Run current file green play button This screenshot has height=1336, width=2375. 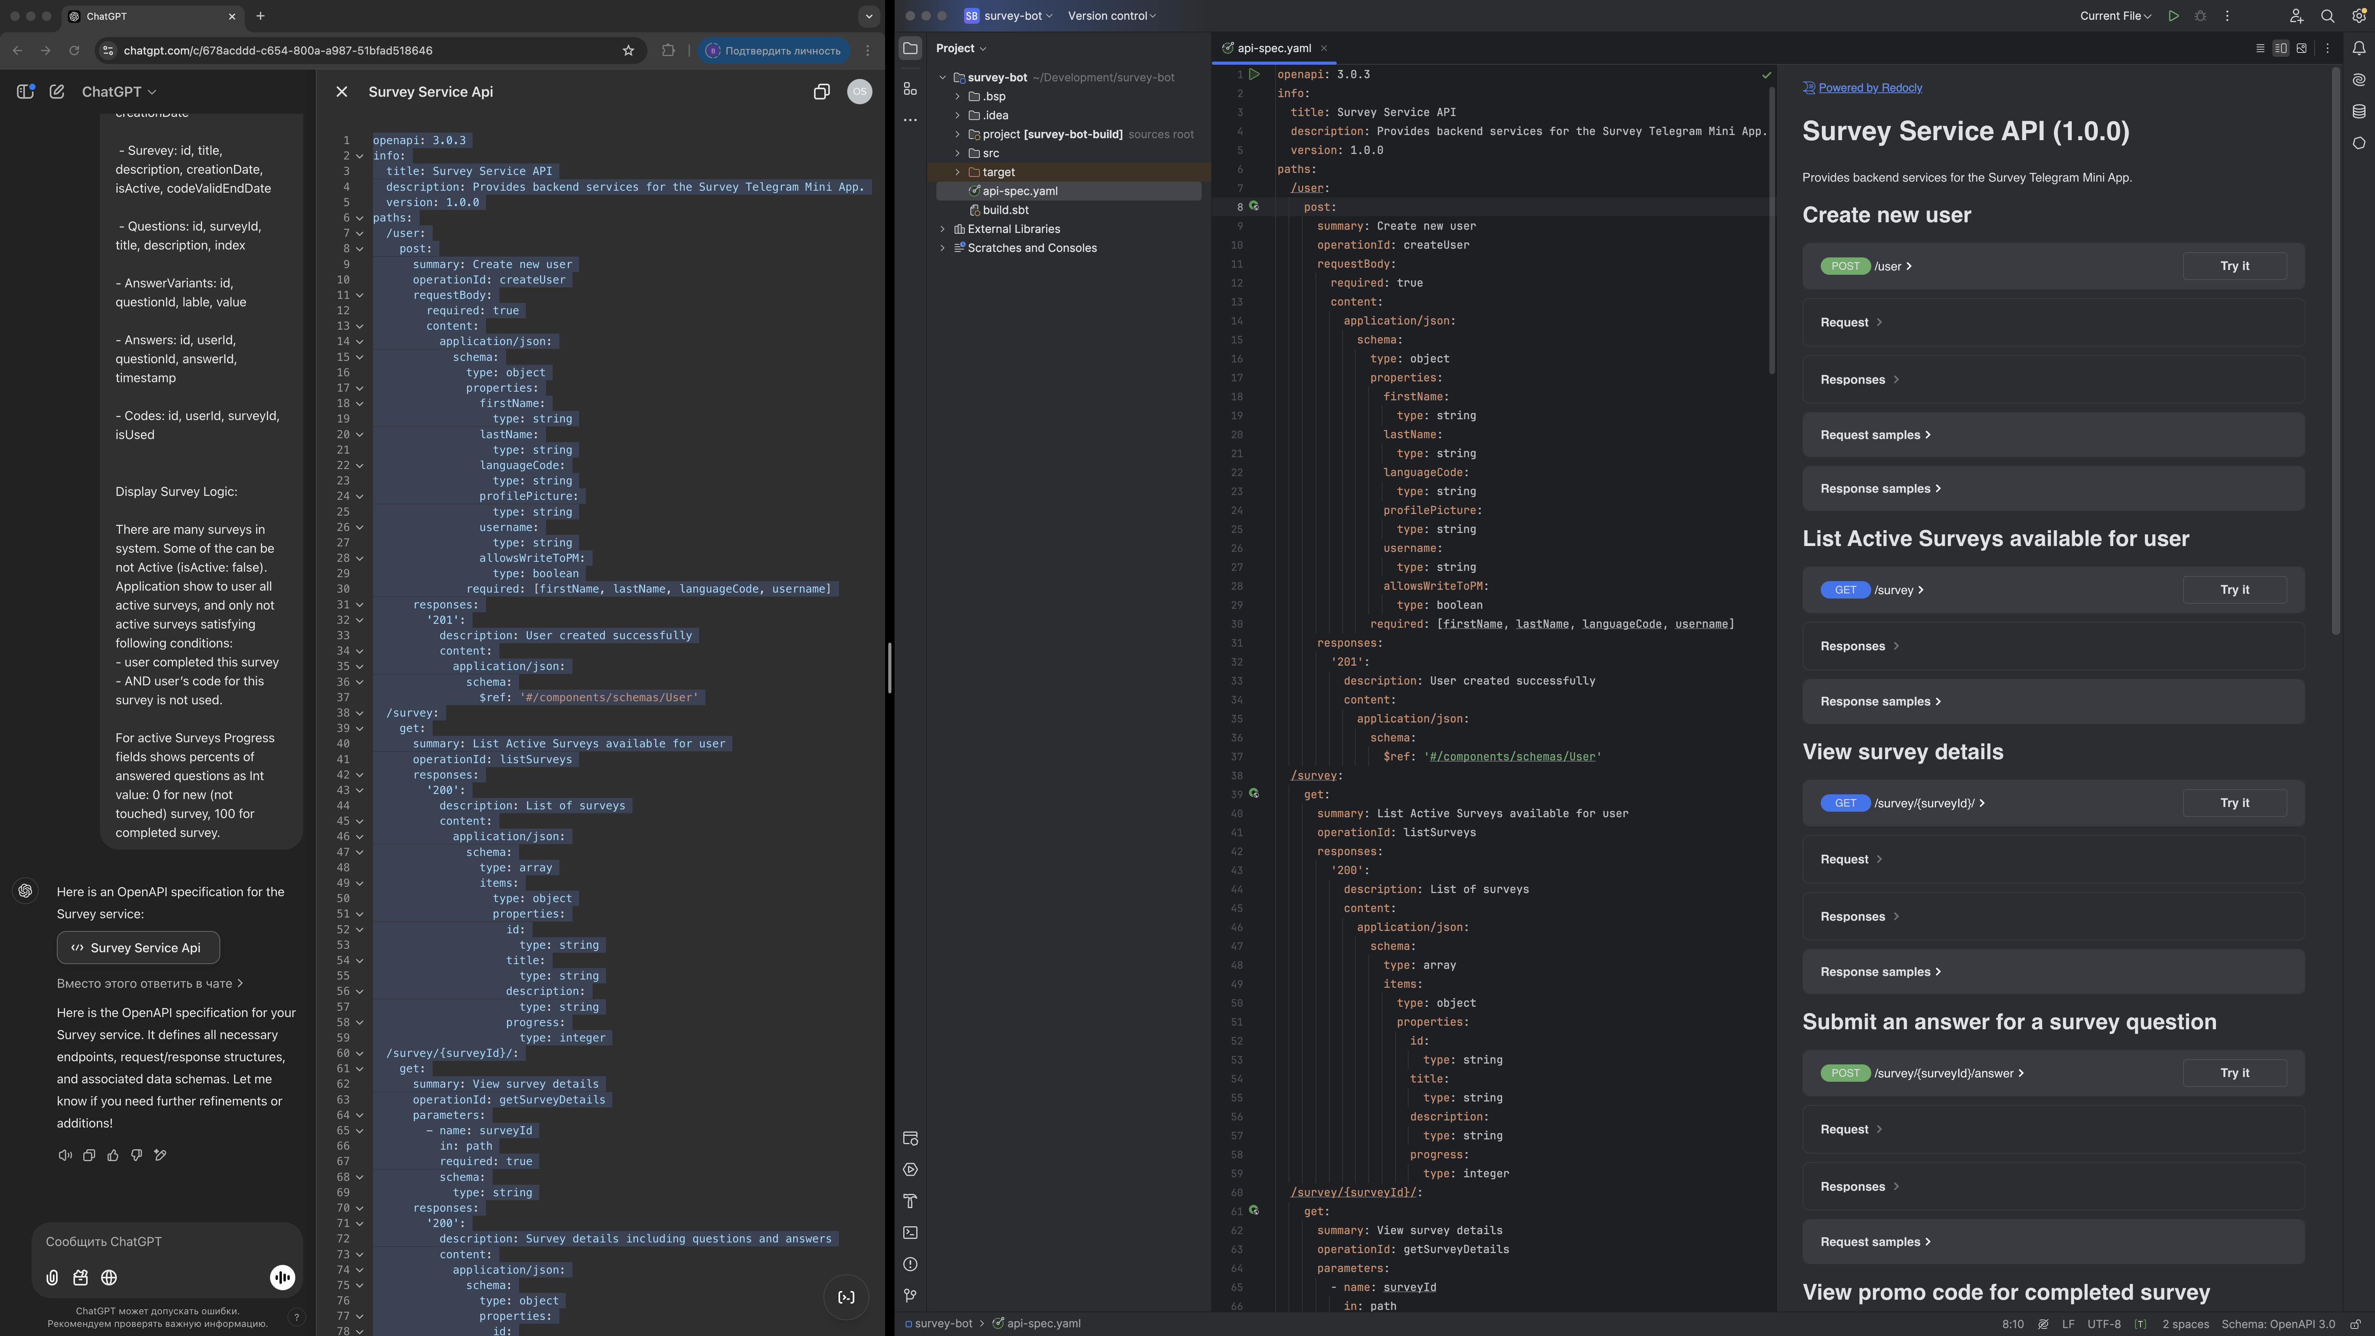[x=2174, y=16]
